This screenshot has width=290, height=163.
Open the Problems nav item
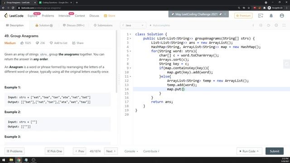[x=48, y=16]
